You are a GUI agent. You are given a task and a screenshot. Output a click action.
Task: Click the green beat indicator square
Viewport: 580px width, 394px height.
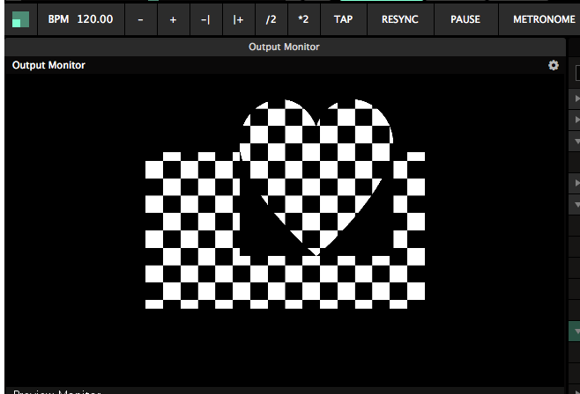click(x=19, y=18)
